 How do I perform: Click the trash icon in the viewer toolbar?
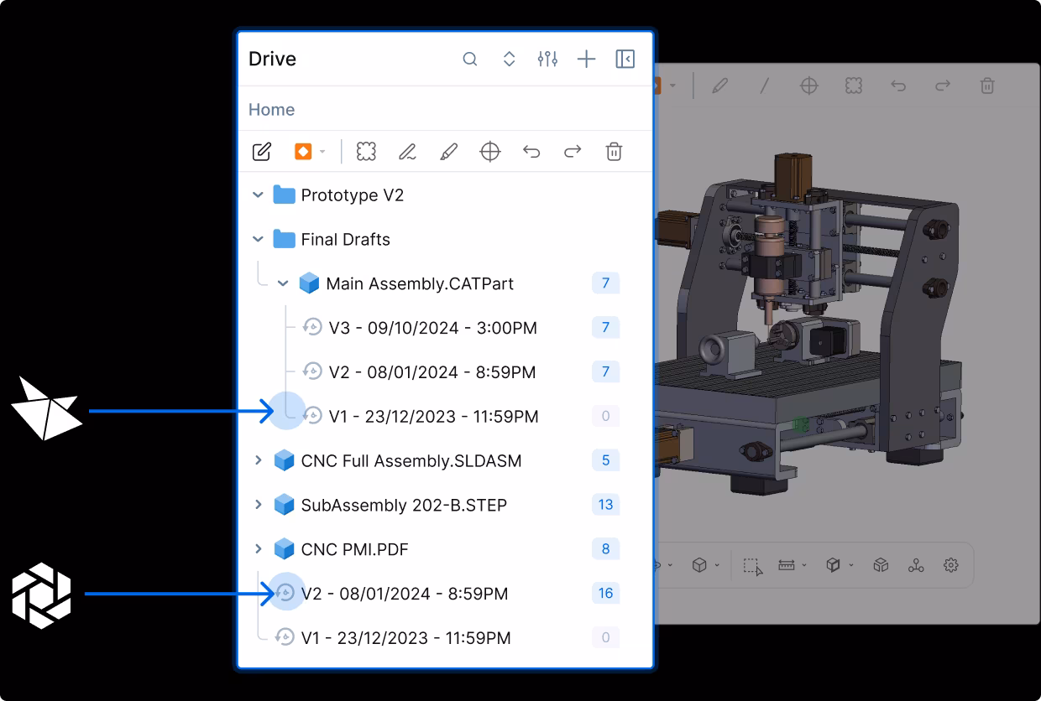[x=988, y=86]
